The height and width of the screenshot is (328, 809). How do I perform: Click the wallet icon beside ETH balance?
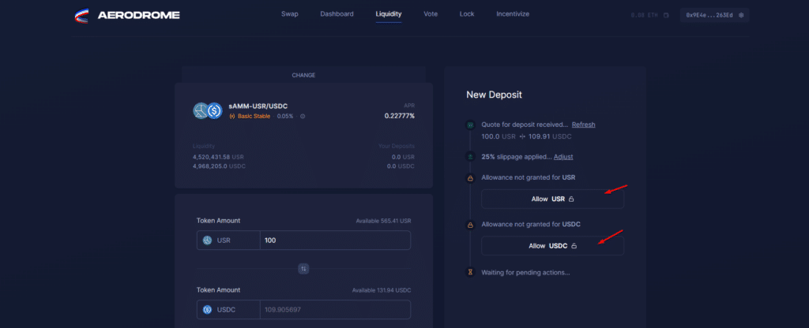[666, 15]
